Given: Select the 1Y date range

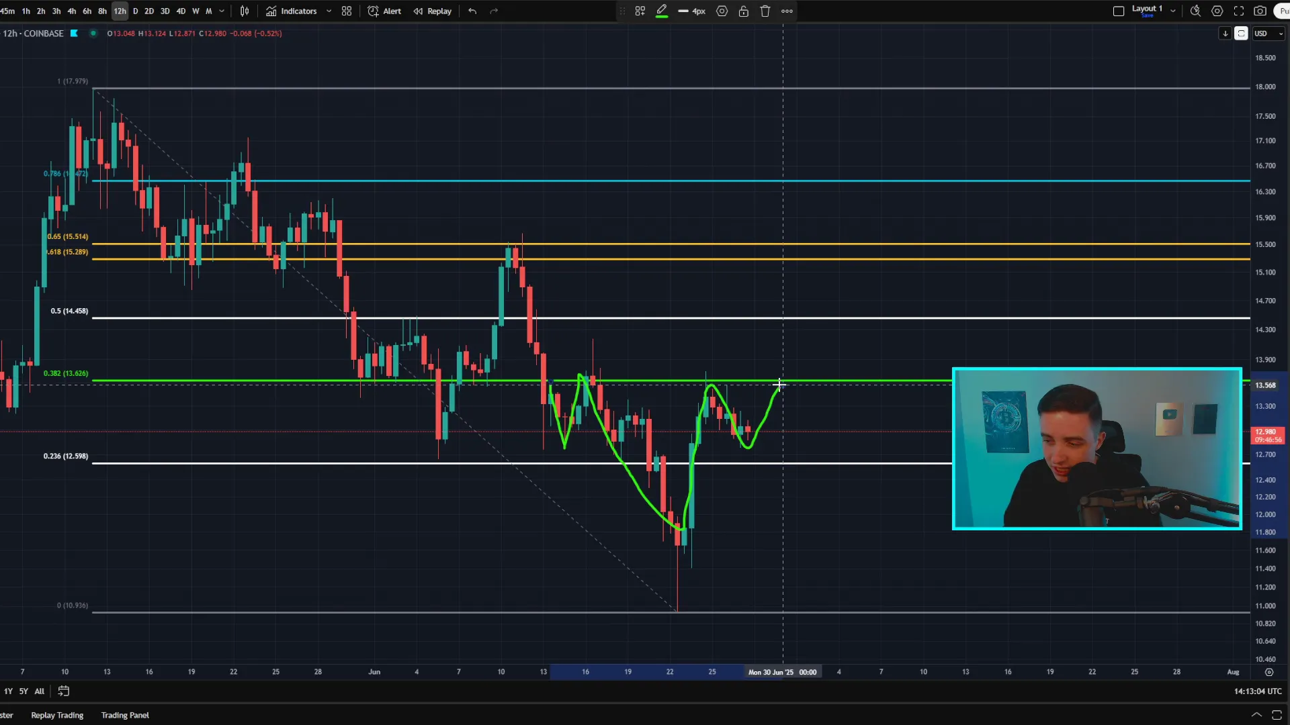Looking at the screenshot, I should pyautogui.click(x=8, y=691).
